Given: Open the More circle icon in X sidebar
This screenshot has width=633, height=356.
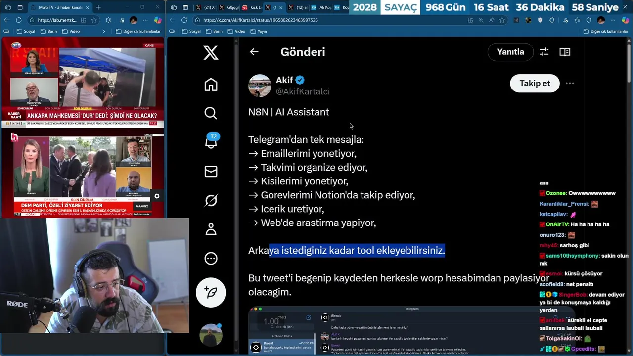Looking at the screenshot, I should click(211, 258).
